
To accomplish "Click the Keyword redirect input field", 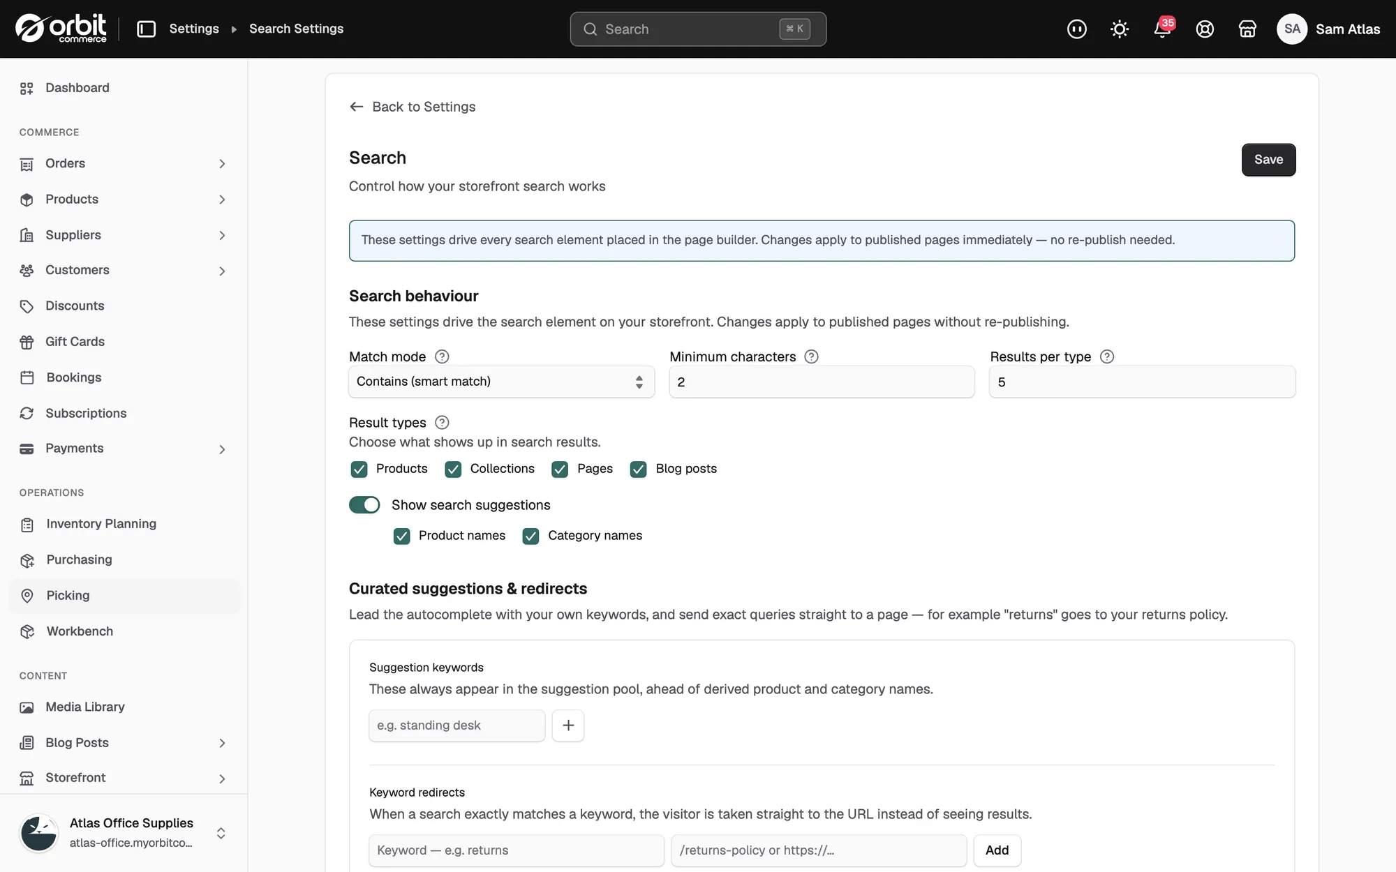I will [517, 850].
